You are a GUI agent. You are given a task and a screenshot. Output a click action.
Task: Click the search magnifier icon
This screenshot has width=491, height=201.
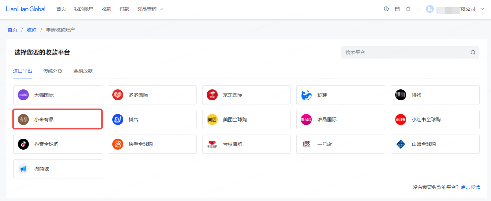click(x=473, y=52)
